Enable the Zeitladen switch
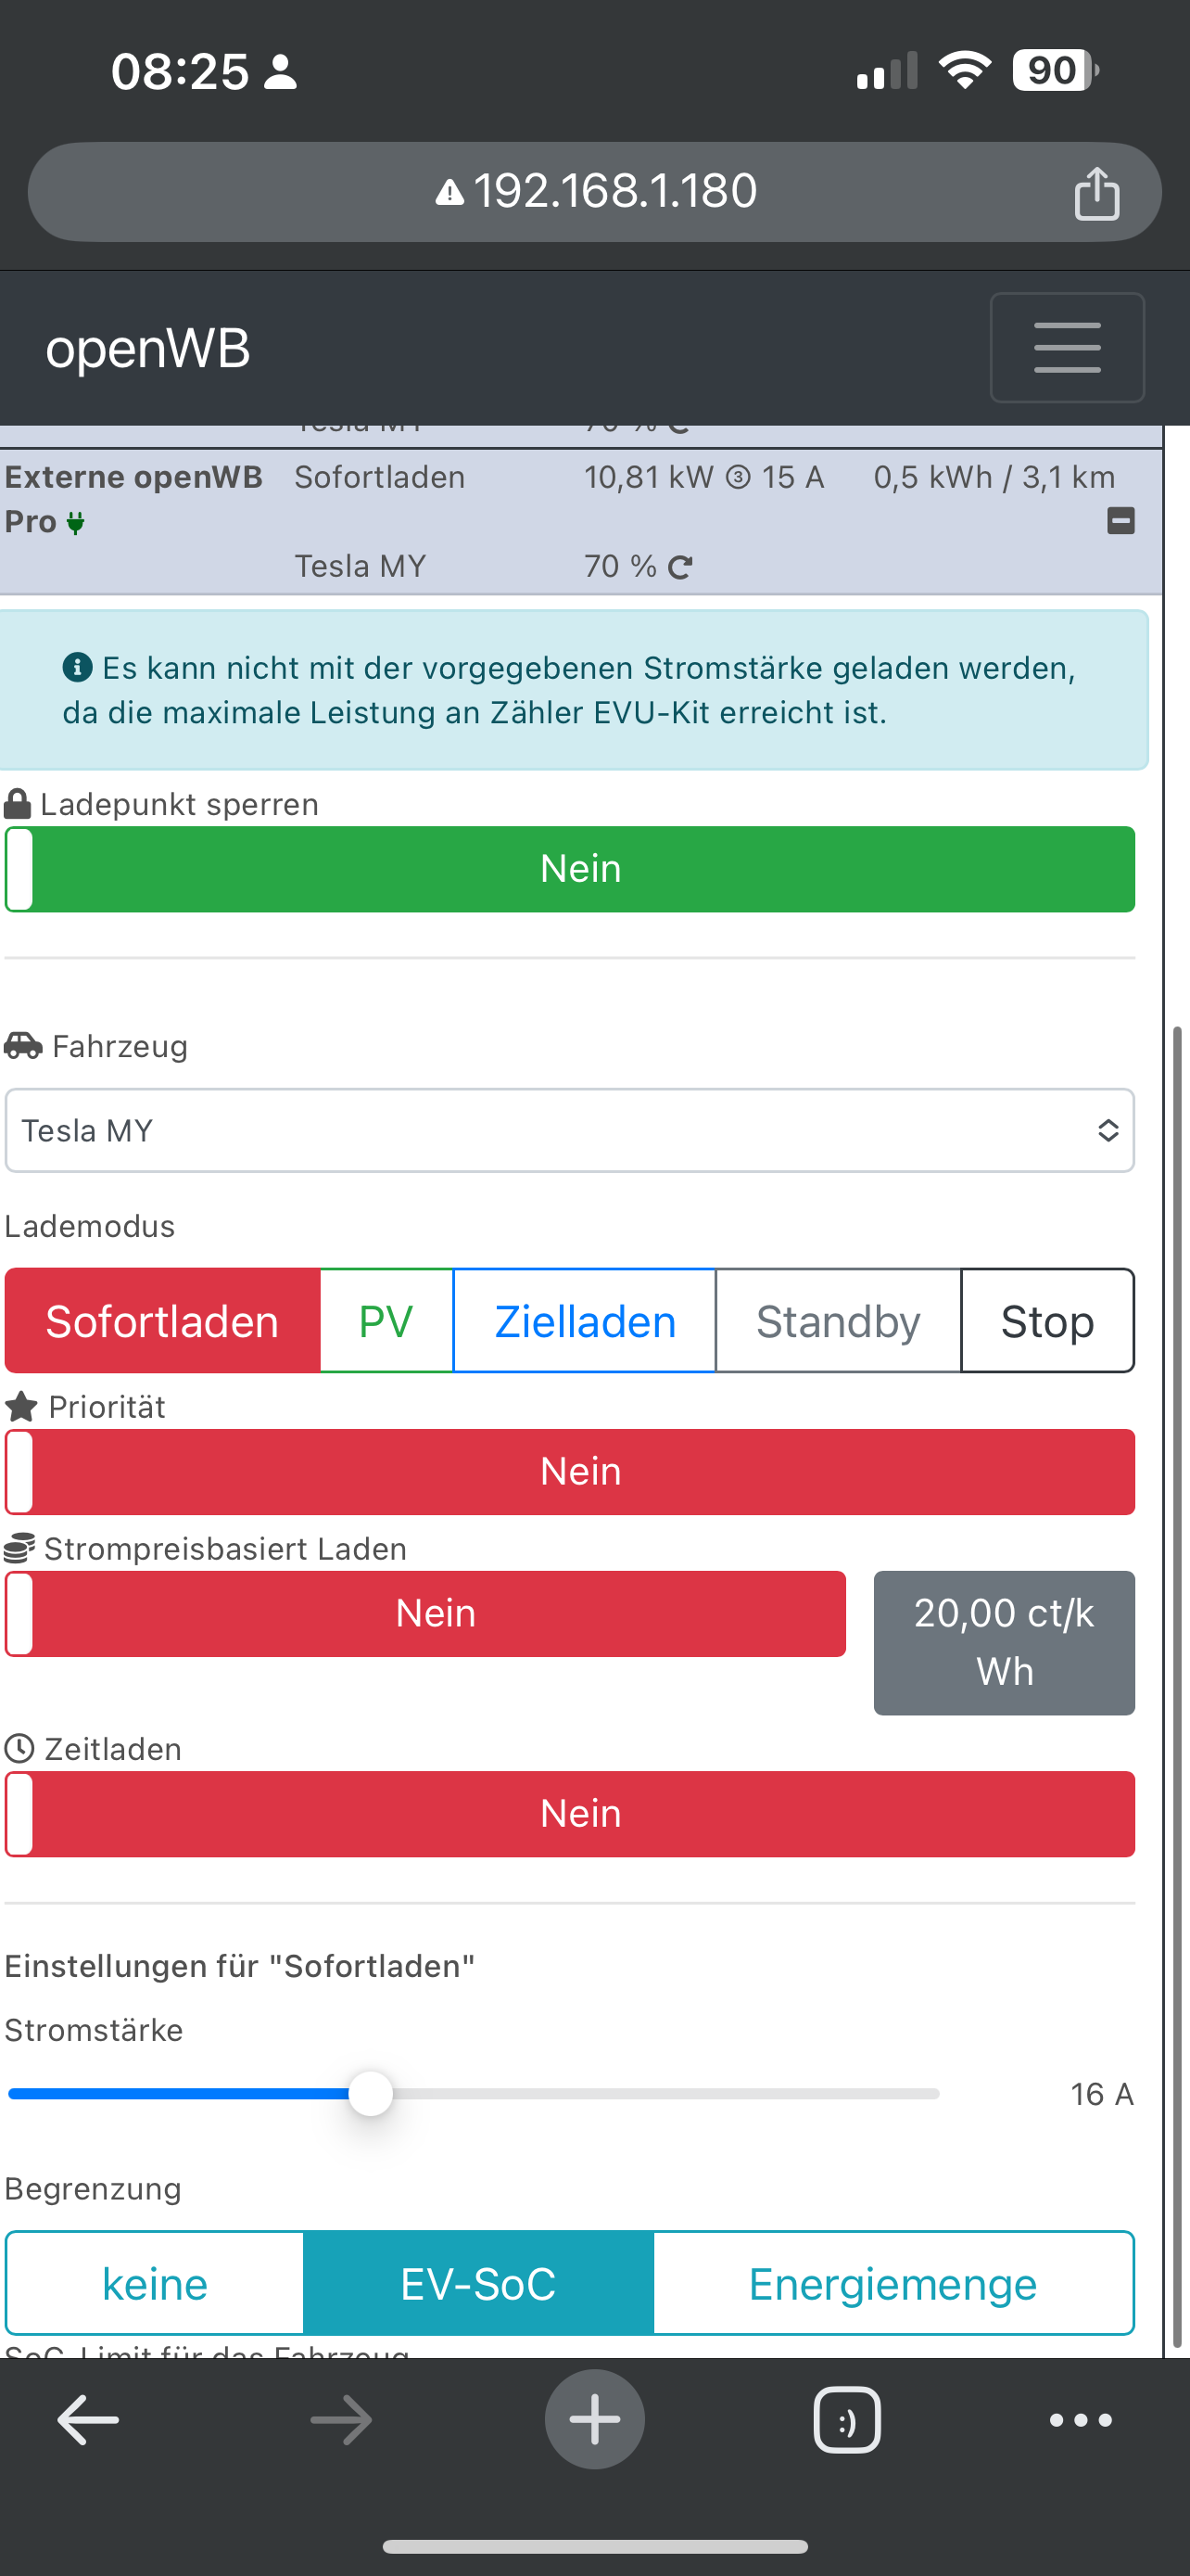 tap(570, 1814)
